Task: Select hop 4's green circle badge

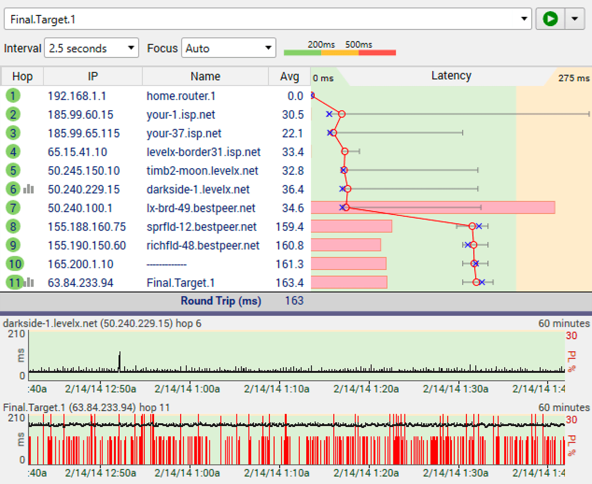Action: [13, 151]
